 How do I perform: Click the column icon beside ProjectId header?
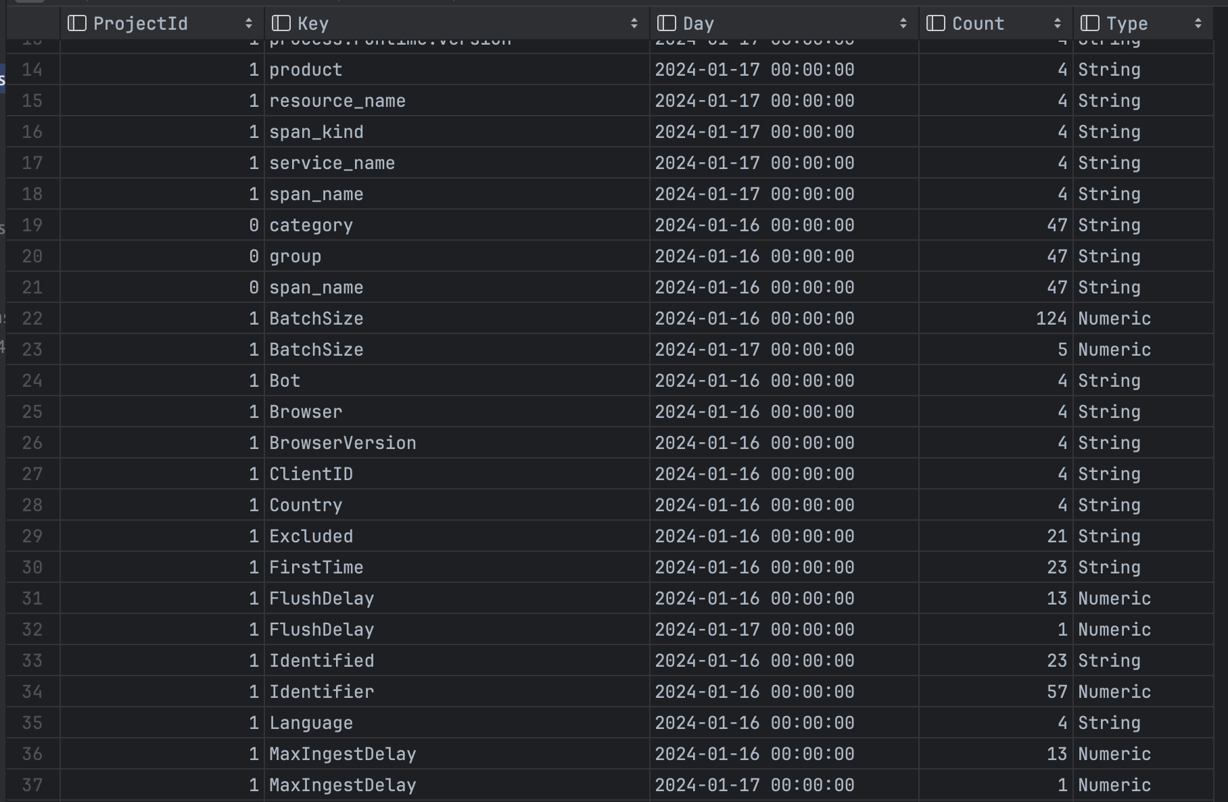(x=76, y=23)
